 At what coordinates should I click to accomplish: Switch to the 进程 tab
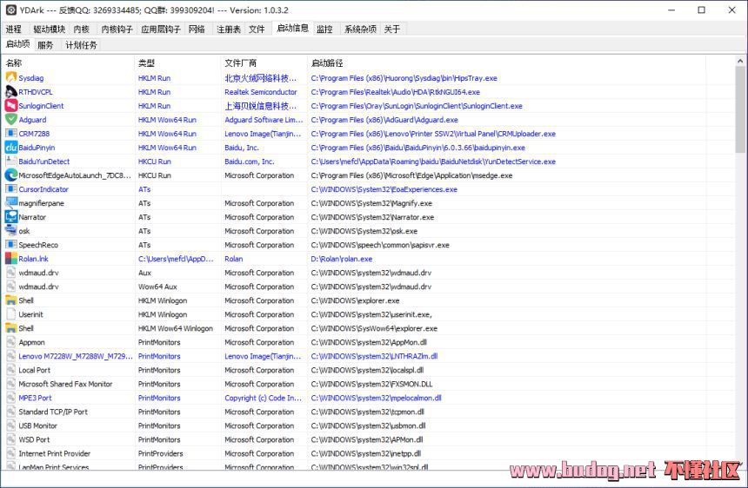(x=14, y=30)
